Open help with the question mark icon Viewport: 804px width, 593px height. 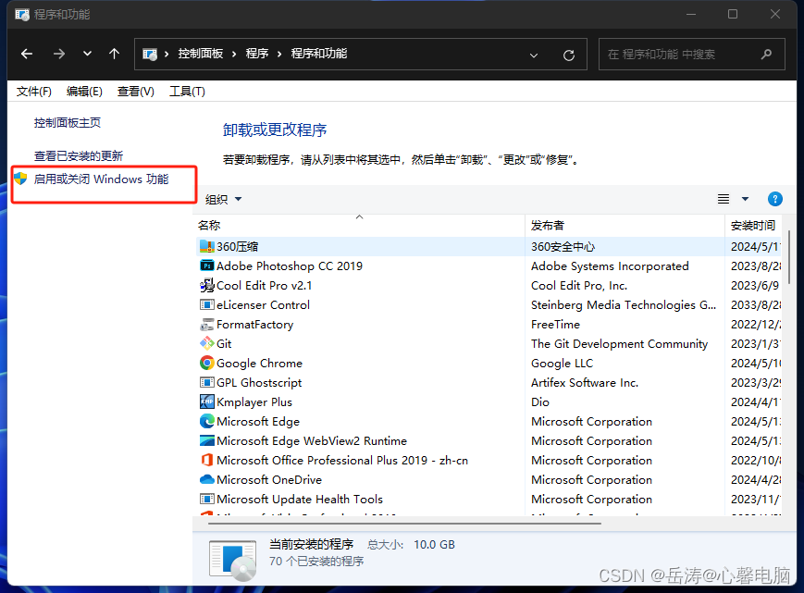click(774, 199)
